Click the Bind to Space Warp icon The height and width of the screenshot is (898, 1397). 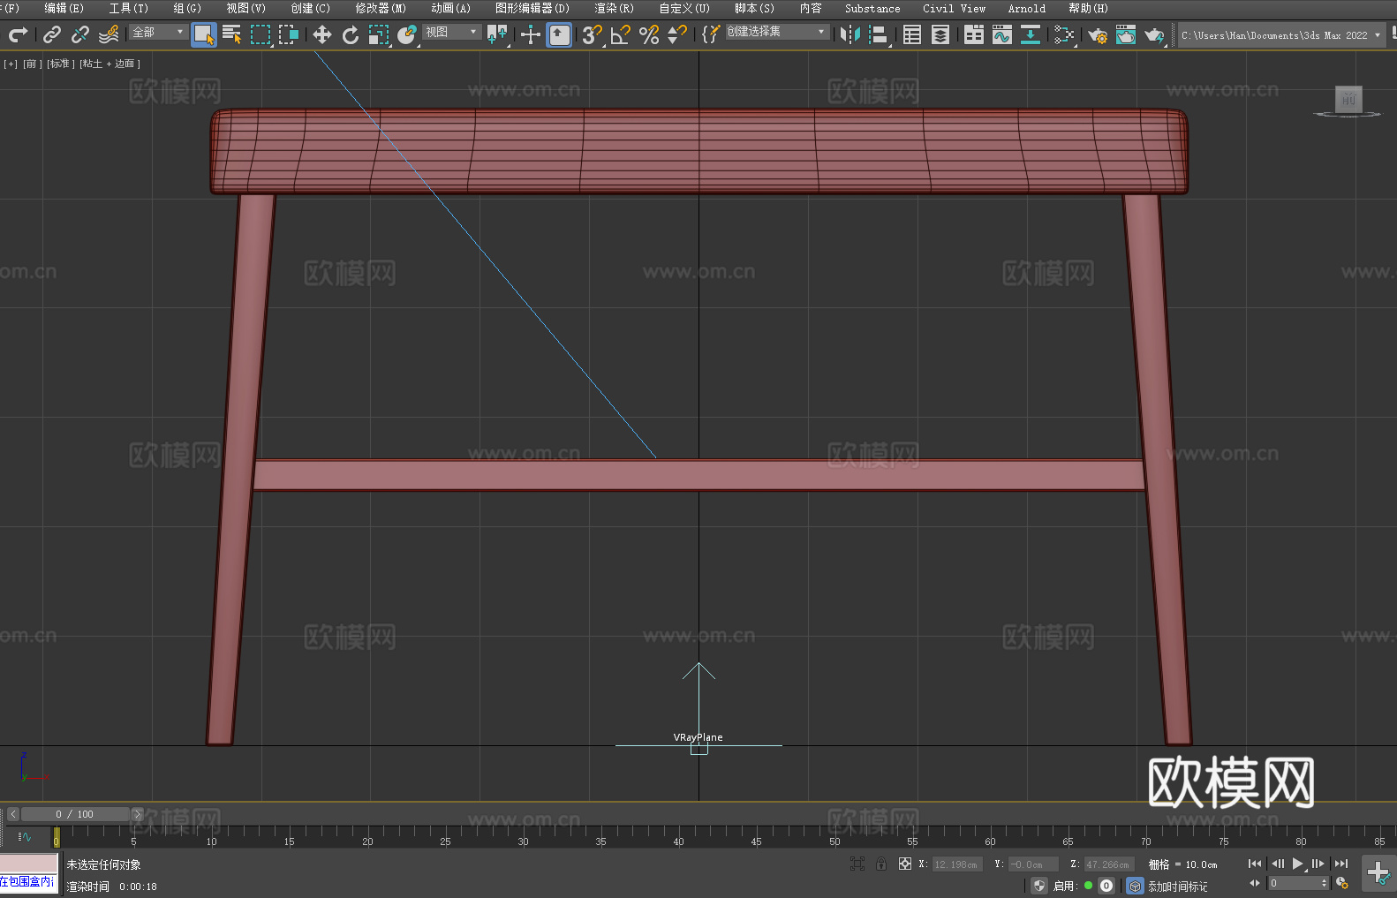pos(109,34)
